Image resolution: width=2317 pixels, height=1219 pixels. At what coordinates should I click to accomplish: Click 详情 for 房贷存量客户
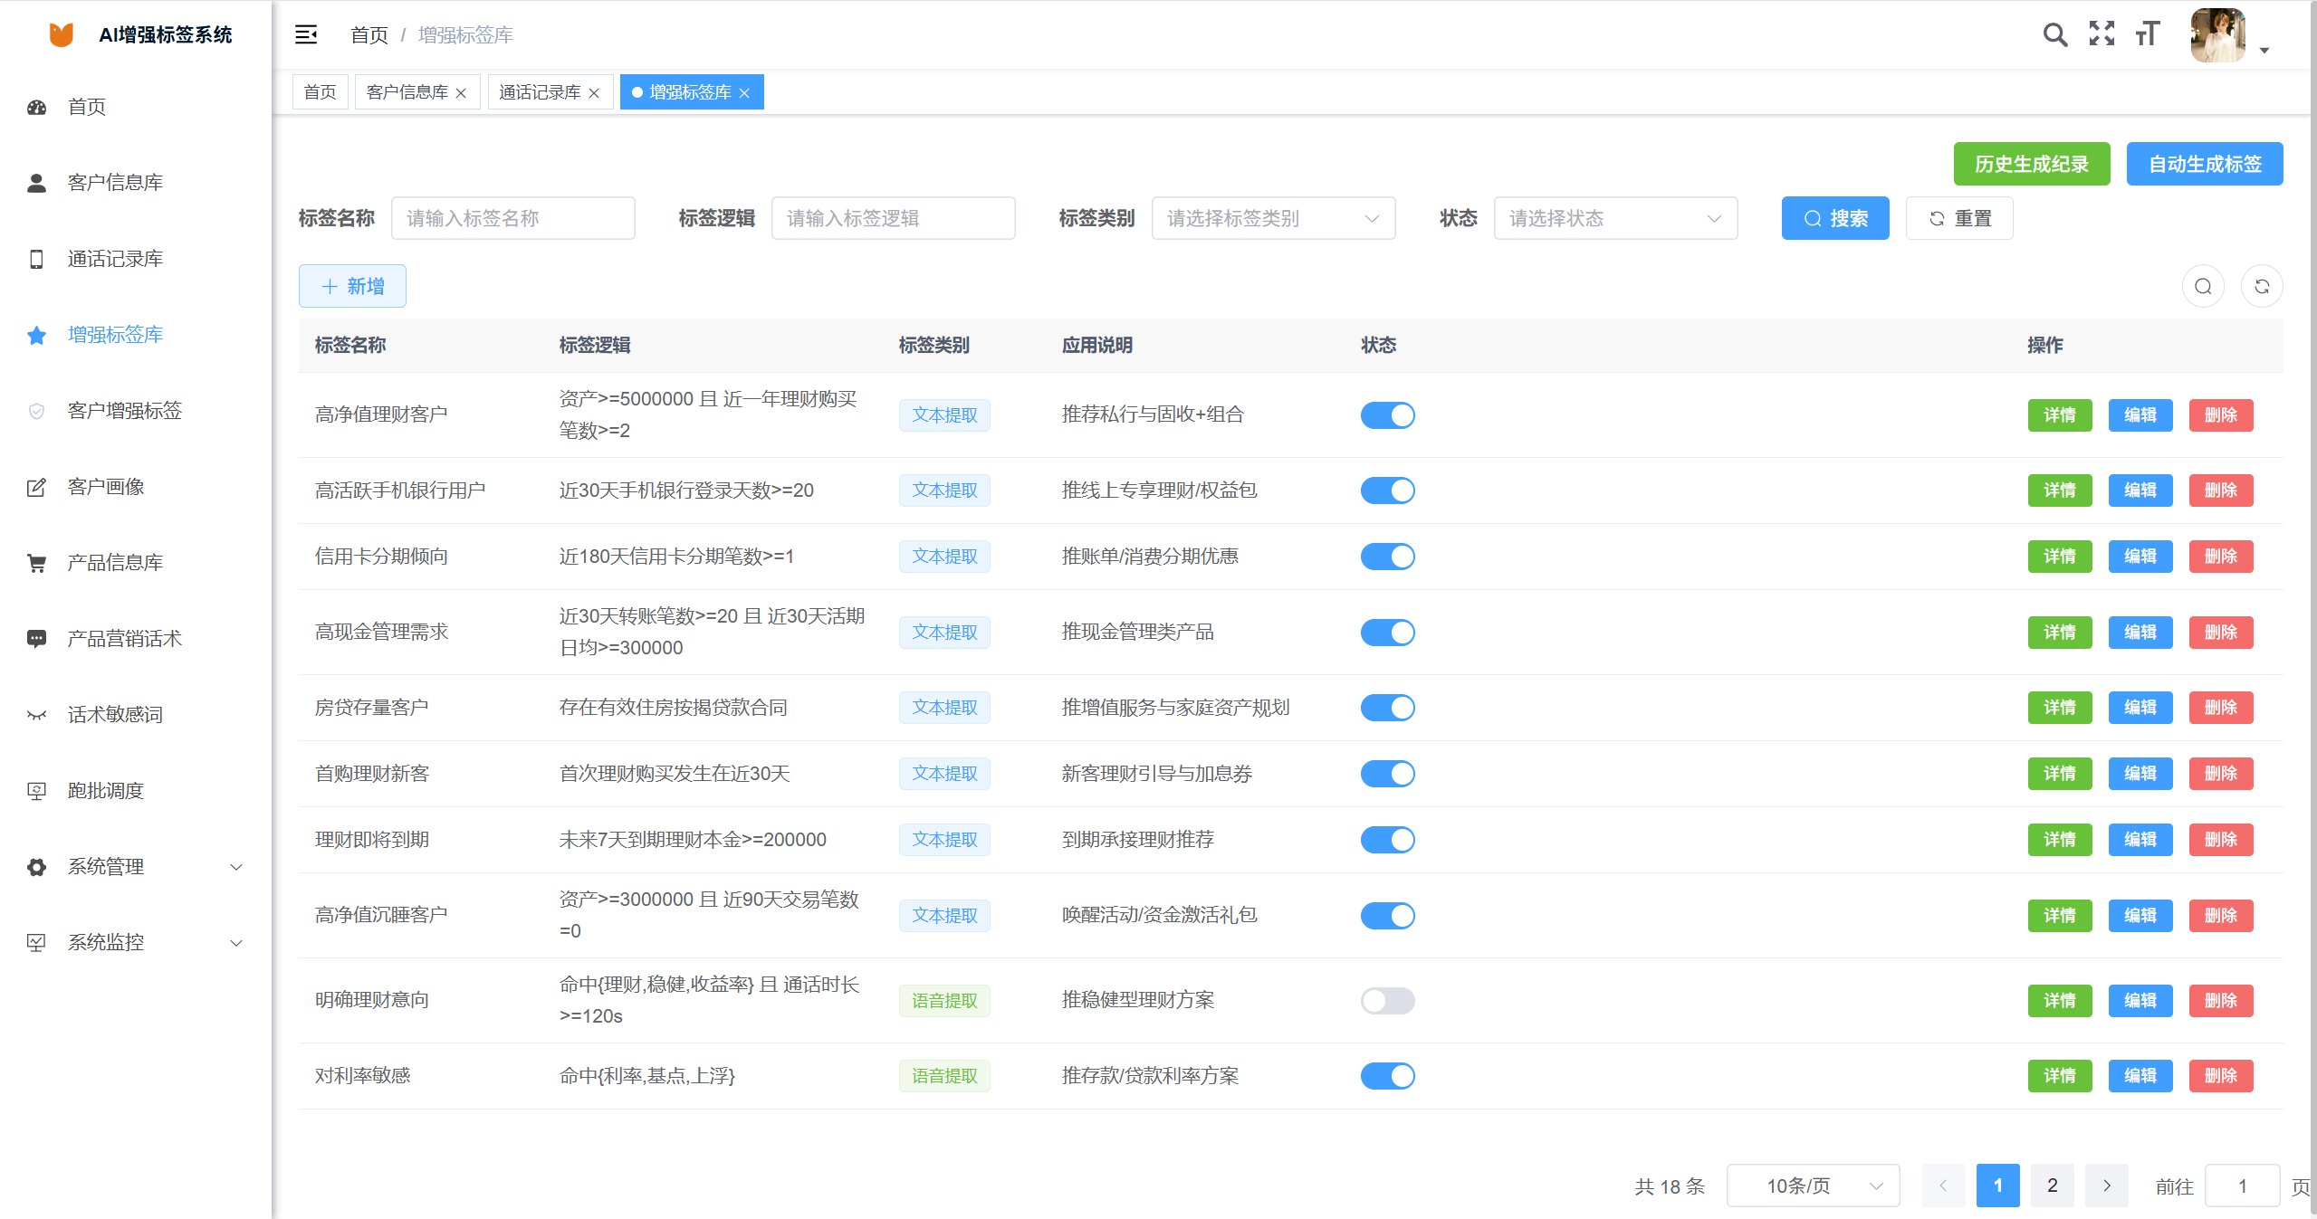pos(2059,707)
